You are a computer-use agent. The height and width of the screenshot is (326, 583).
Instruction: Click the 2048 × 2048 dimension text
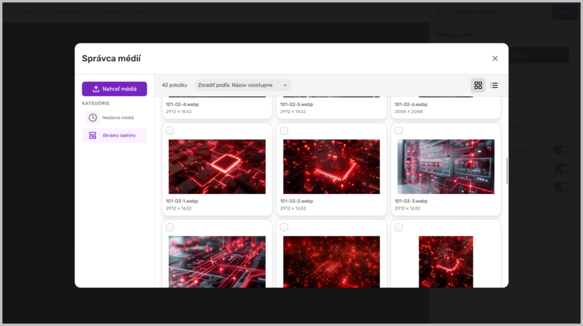click(409, 111)
